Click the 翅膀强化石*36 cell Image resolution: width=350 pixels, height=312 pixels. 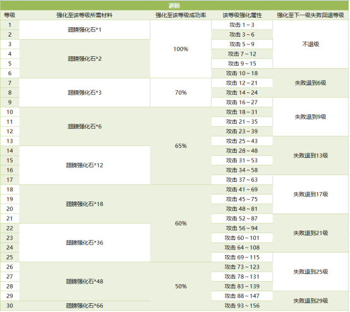tap(85, 243)
